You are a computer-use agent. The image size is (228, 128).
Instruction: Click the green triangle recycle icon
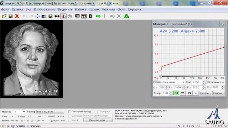(126, 16)
